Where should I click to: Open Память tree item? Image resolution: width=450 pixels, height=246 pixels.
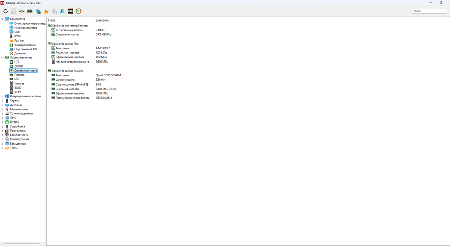tap(19, 75)
